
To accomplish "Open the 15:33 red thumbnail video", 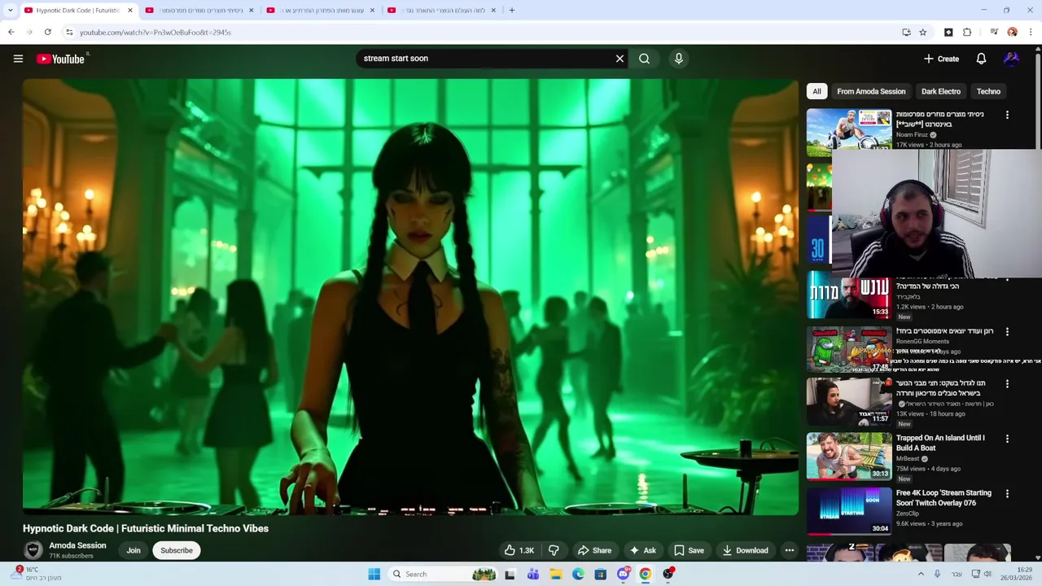I will click(849, 295).
